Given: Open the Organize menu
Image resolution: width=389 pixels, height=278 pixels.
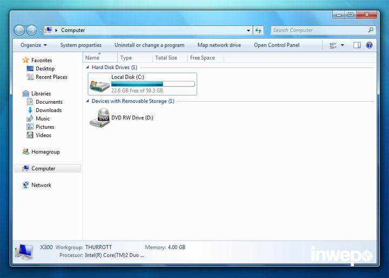Looking at the screenshot, I should click(33, 45).
